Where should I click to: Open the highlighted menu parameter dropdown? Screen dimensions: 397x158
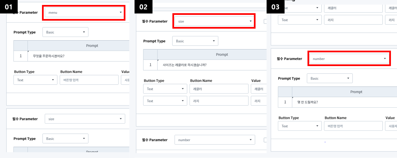[x=84, y=12]
